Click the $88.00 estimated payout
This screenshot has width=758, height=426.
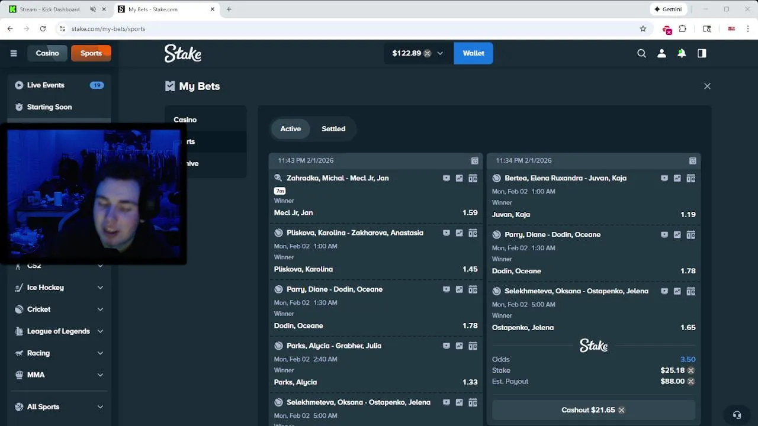(672, 382)
